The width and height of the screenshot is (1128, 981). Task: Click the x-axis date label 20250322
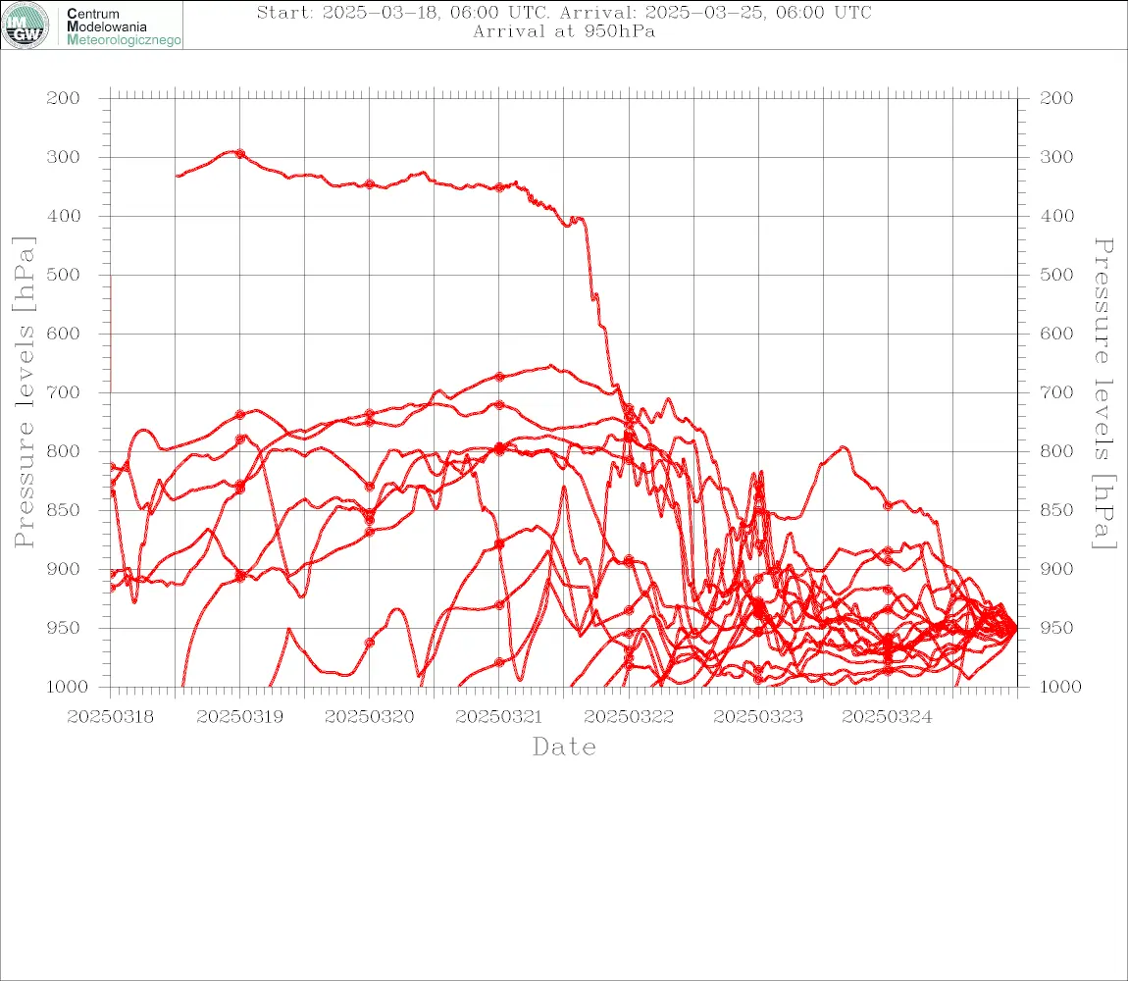point(629,717)
